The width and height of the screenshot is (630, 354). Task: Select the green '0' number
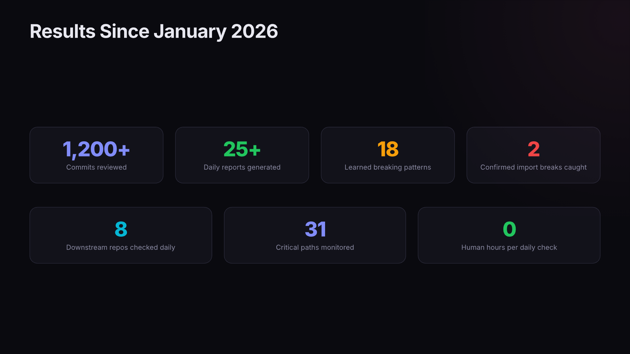pos(509,229)
